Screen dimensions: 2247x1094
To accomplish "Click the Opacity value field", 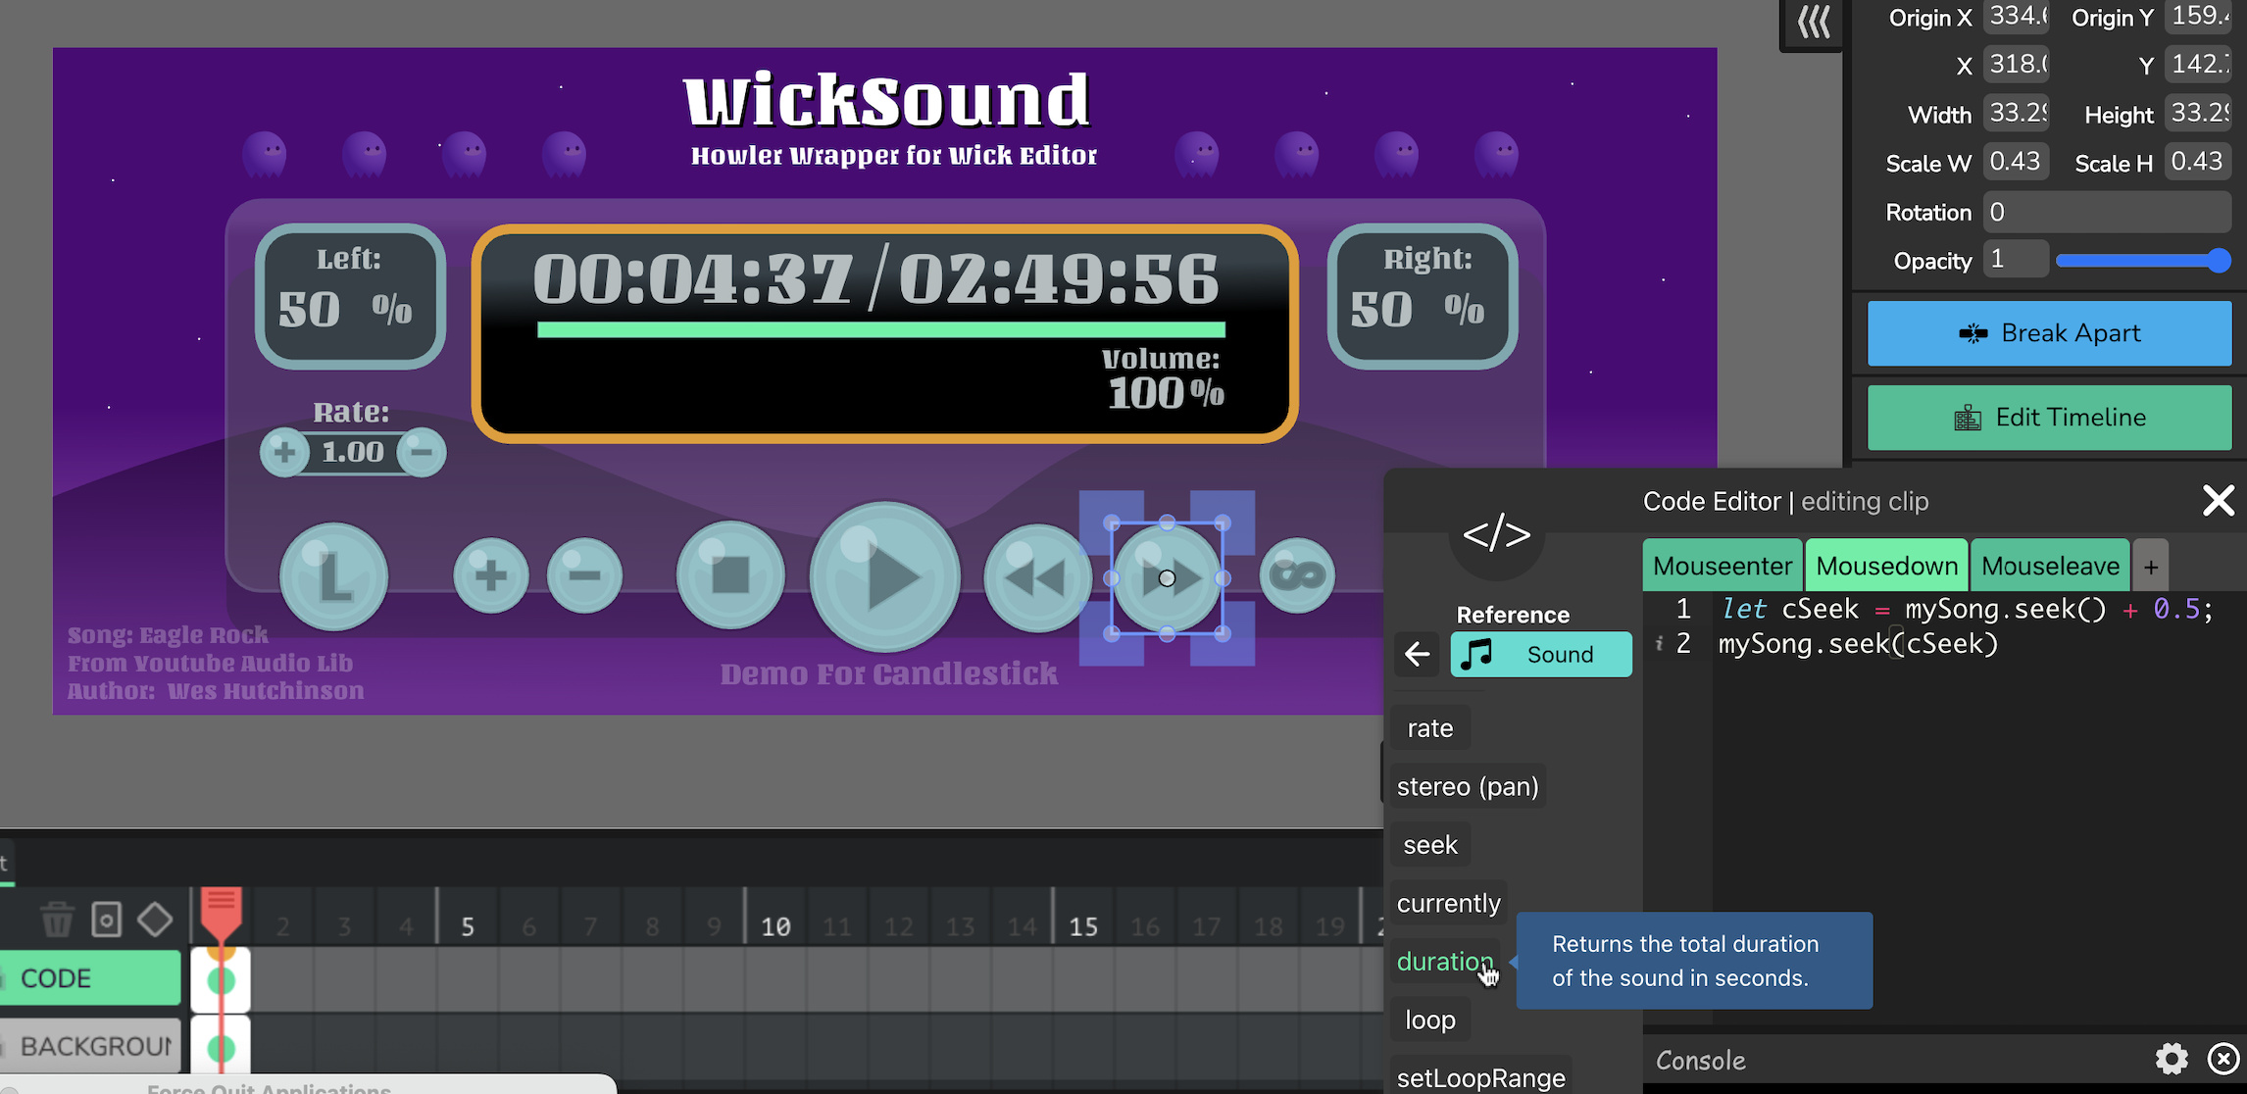I will click(x=2016, y=260).
